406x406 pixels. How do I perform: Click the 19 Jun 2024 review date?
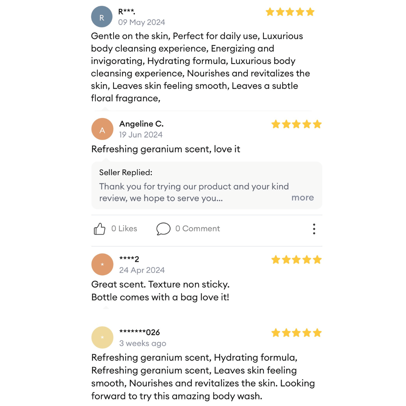[x=141, y=135]
